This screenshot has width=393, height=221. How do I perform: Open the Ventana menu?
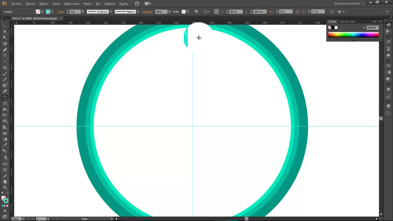point(110,4)
